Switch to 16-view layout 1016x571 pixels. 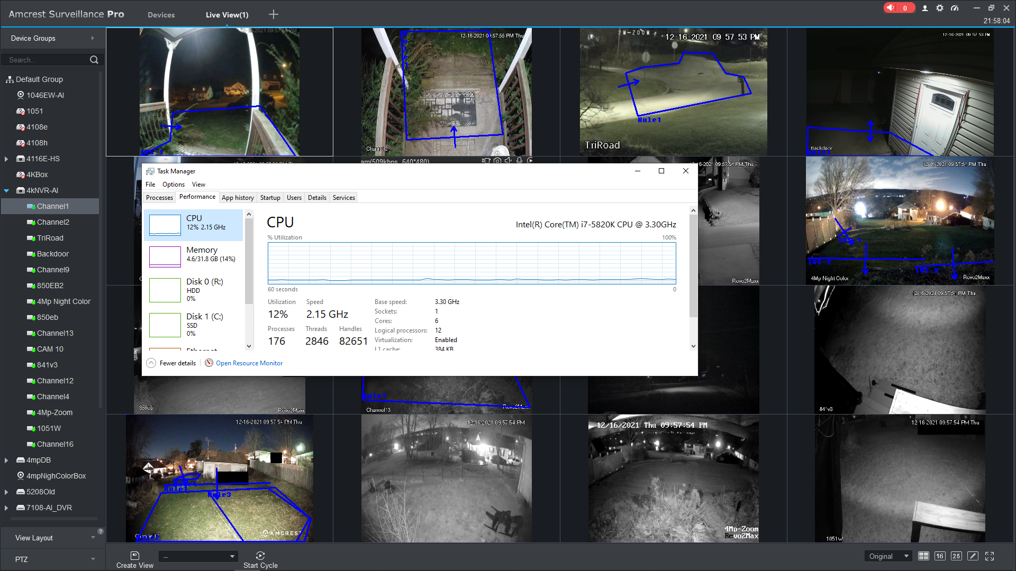point(940,556)
